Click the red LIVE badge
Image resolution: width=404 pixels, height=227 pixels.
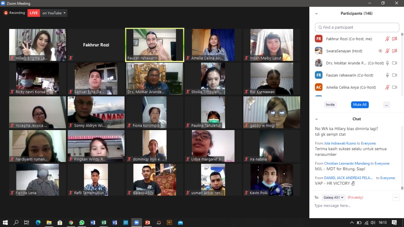click(33, 13)
